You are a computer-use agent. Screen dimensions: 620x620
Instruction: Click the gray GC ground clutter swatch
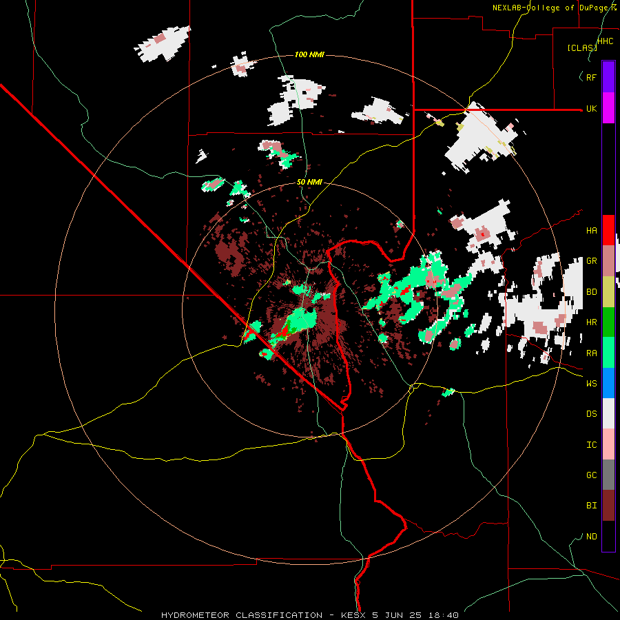tap(608, 475)
